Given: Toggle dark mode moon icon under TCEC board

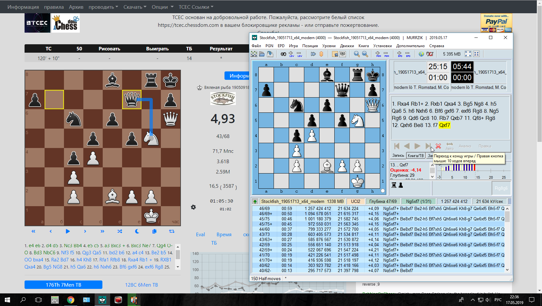Looking at the screenshot, I should click(x=137, y=231).
